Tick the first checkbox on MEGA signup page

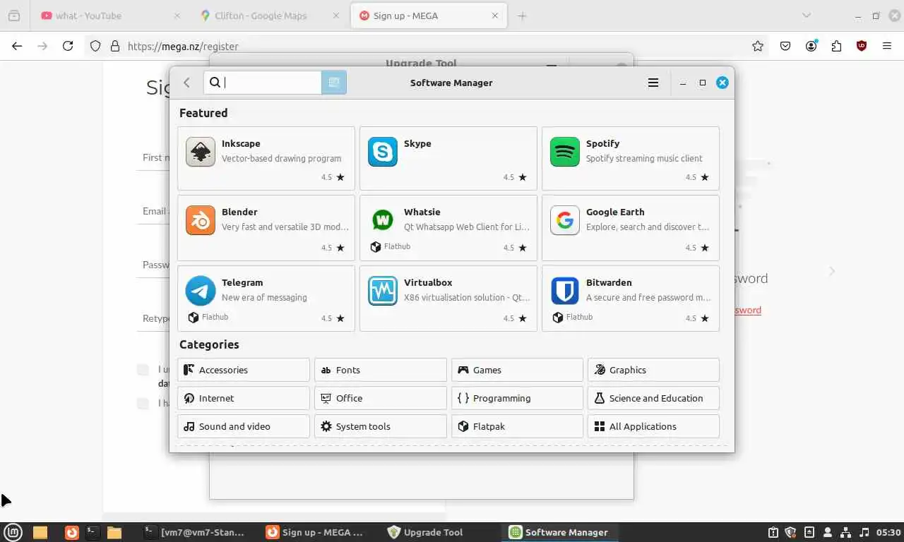(x=143, y=370)
